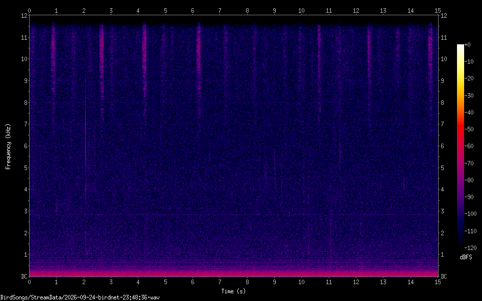The image size is (482, 301).
Task: Click the -50 level on the dBFS color scale
Action: (x=469, y=129)
